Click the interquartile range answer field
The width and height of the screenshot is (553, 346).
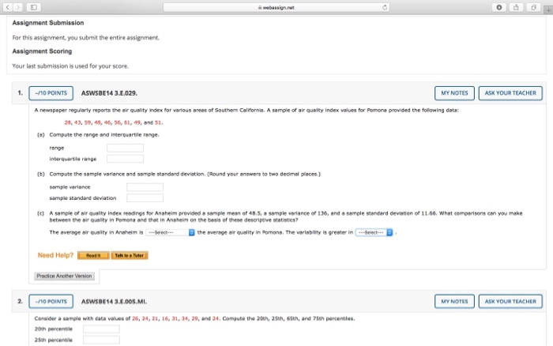point(125,159)
